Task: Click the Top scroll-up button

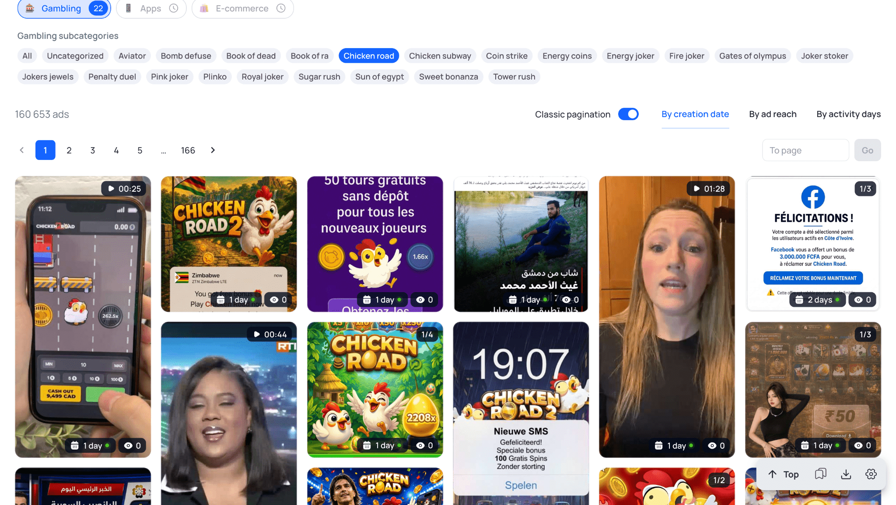Action: coord(784,474)
